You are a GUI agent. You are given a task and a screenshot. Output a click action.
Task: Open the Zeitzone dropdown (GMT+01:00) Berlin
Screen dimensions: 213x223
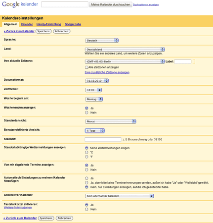tap(125, 61)
